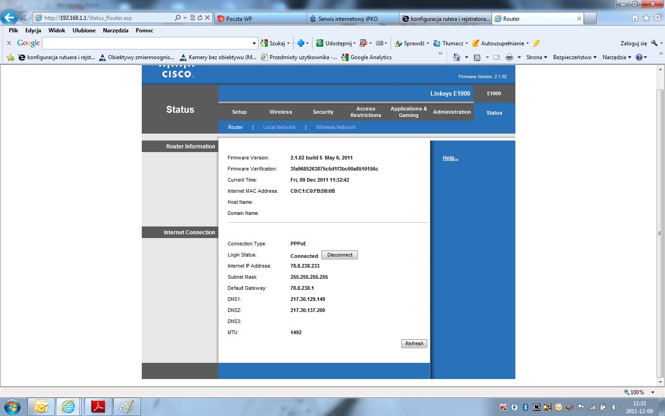The image size is (665, 416).
Task: Open the Access Restrictions tab
Action: coord(366,112)
